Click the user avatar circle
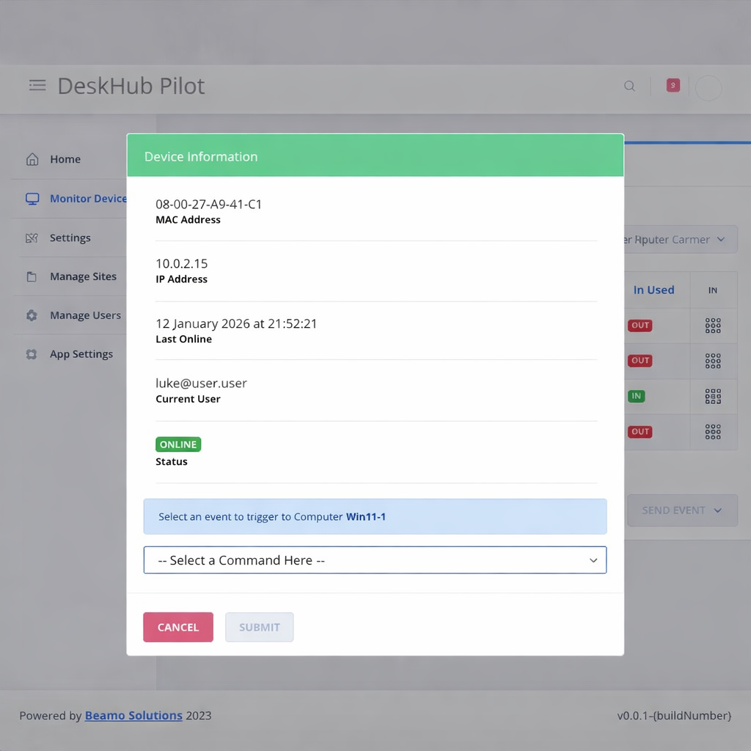 click(x=708, y=88)
